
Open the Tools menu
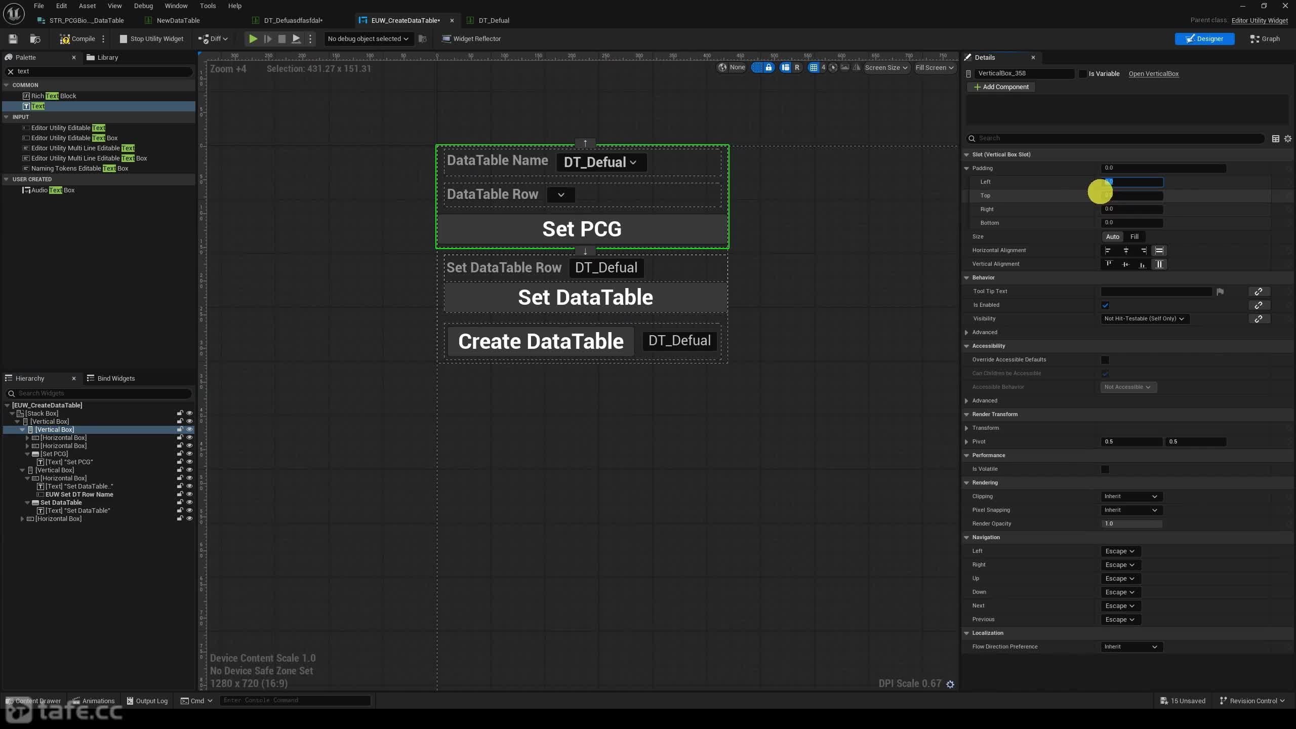click(x=208, y=6)
